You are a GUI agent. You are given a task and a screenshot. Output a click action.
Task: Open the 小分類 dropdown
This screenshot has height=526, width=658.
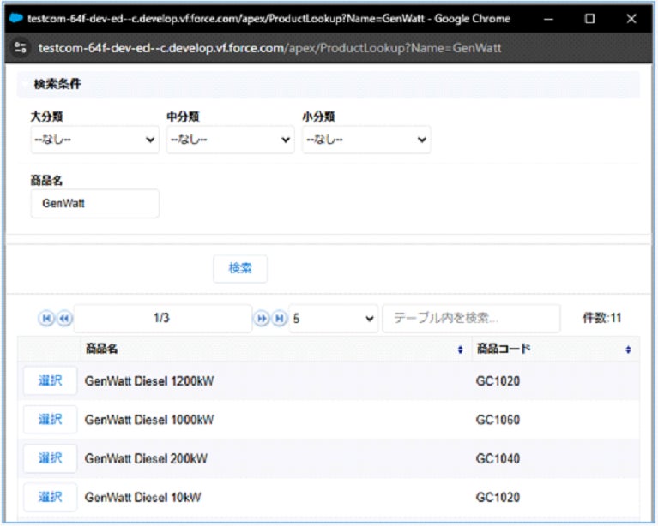pos(366,140)
